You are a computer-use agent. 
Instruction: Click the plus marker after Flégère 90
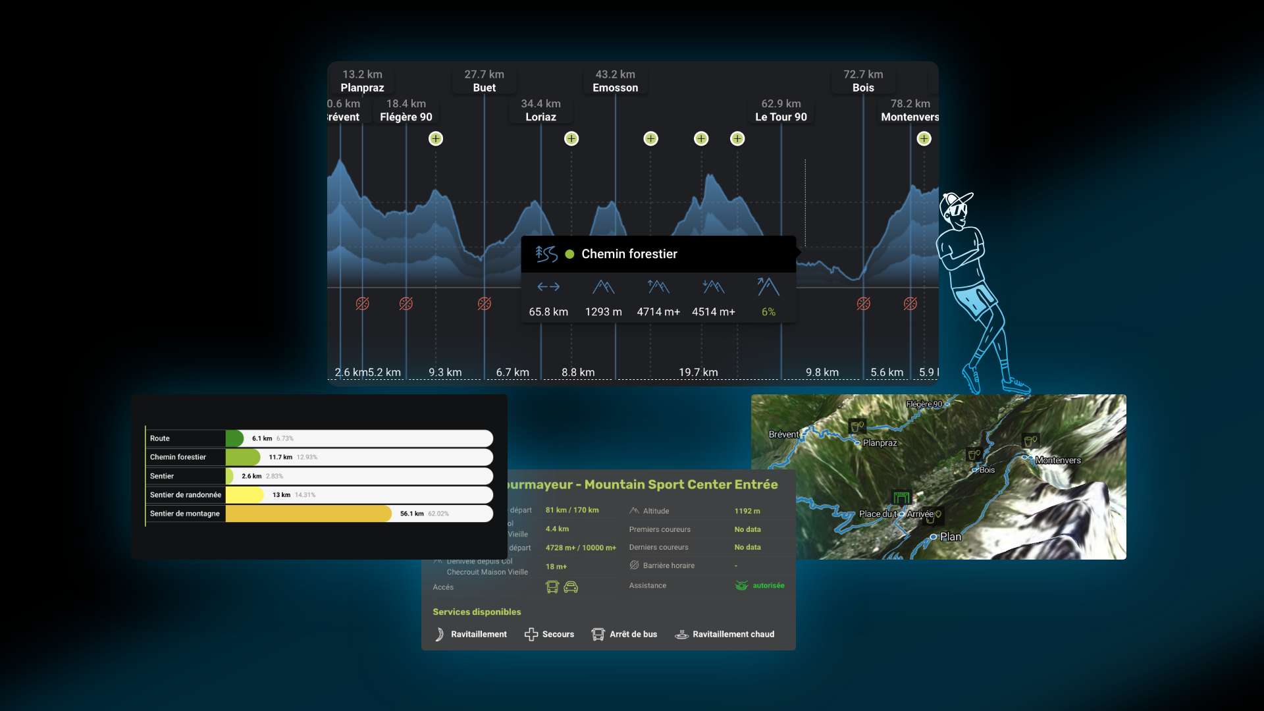436,139
